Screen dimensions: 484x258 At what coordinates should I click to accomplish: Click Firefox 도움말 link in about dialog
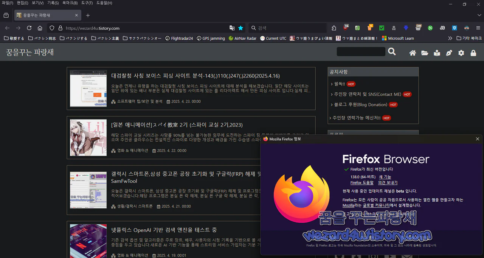tap(362, 182)
